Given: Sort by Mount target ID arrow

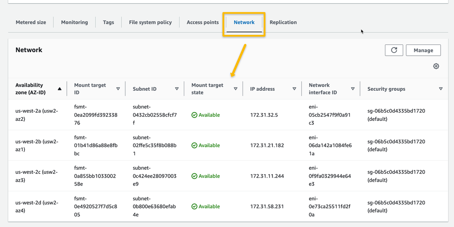Looking at the screenshot, I should coord(118,89).
